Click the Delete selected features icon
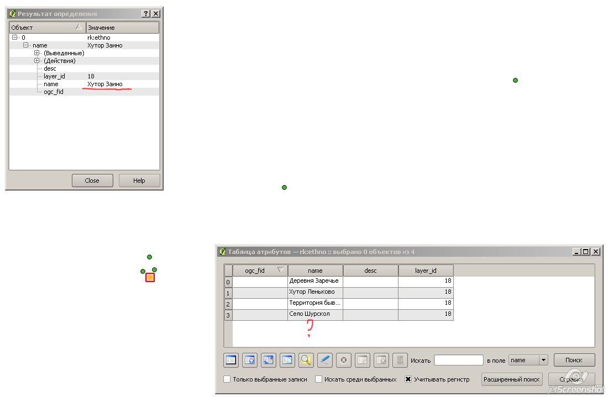The image size is (608, 397). 344,360
